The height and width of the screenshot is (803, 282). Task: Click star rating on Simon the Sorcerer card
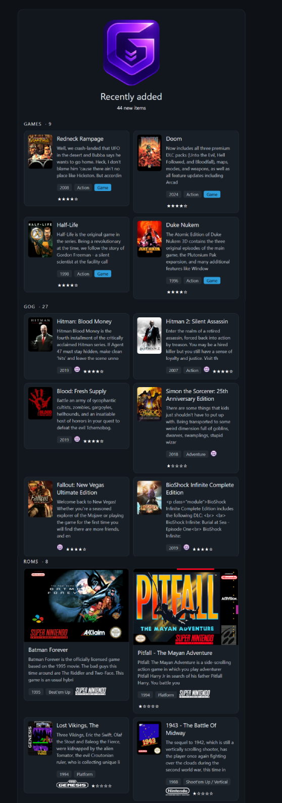click(x=177, y=466)
